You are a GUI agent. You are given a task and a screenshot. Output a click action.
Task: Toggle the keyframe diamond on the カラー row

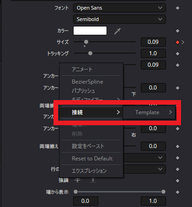pos(177,31)
